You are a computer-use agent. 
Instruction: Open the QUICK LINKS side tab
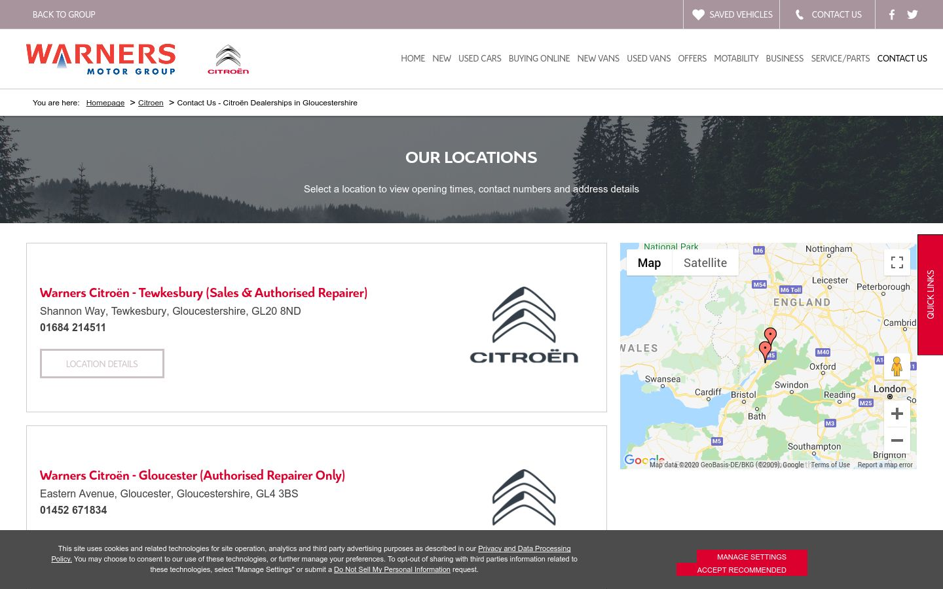click(x=930, y=294)
